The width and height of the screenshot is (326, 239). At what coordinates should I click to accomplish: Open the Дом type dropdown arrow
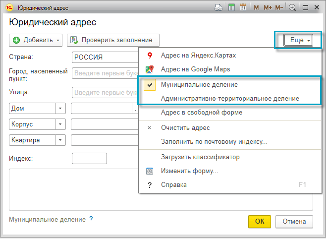point(60,109)
